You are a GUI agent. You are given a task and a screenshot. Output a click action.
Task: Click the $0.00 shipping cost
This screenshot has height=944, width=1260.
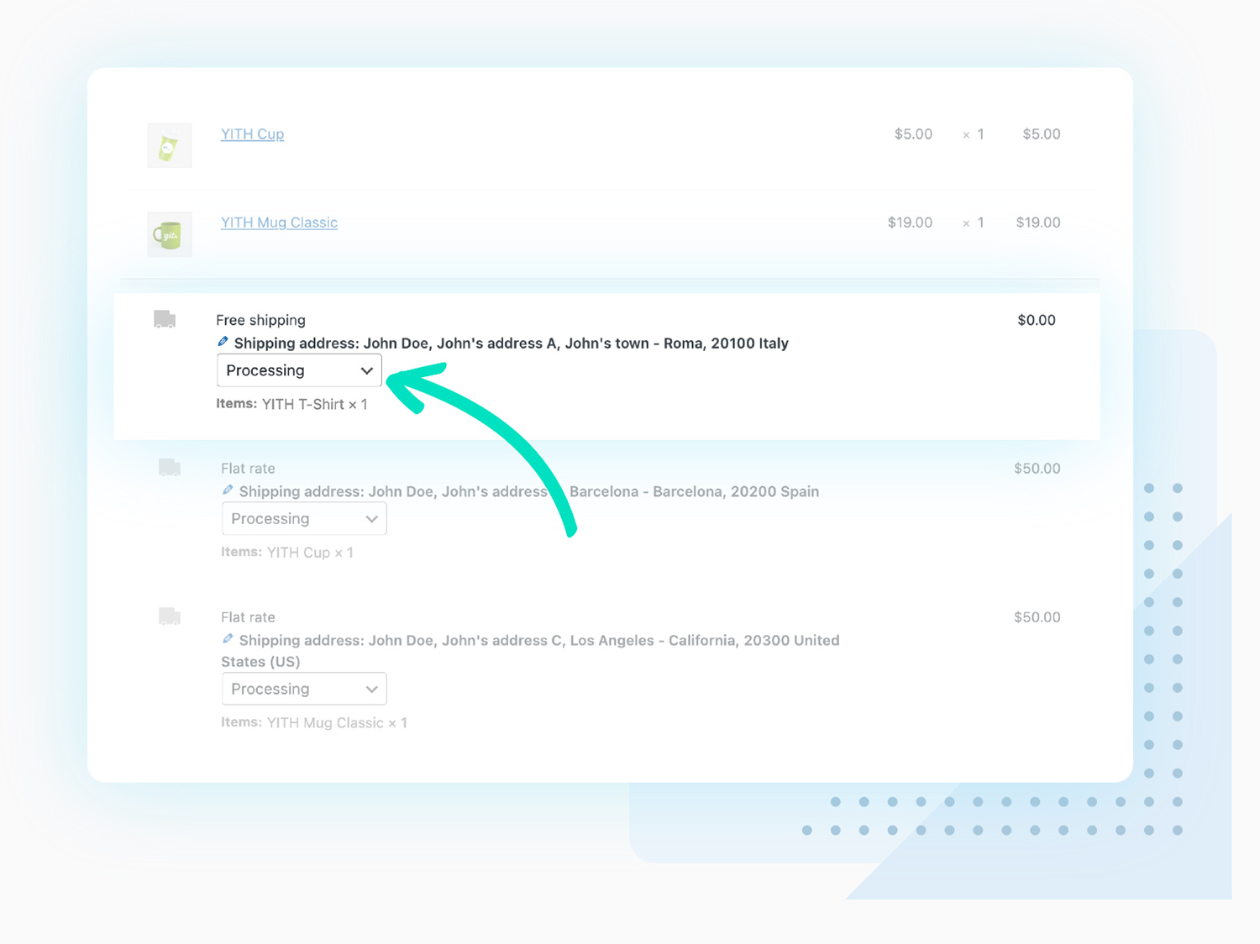pos(1037,320)
